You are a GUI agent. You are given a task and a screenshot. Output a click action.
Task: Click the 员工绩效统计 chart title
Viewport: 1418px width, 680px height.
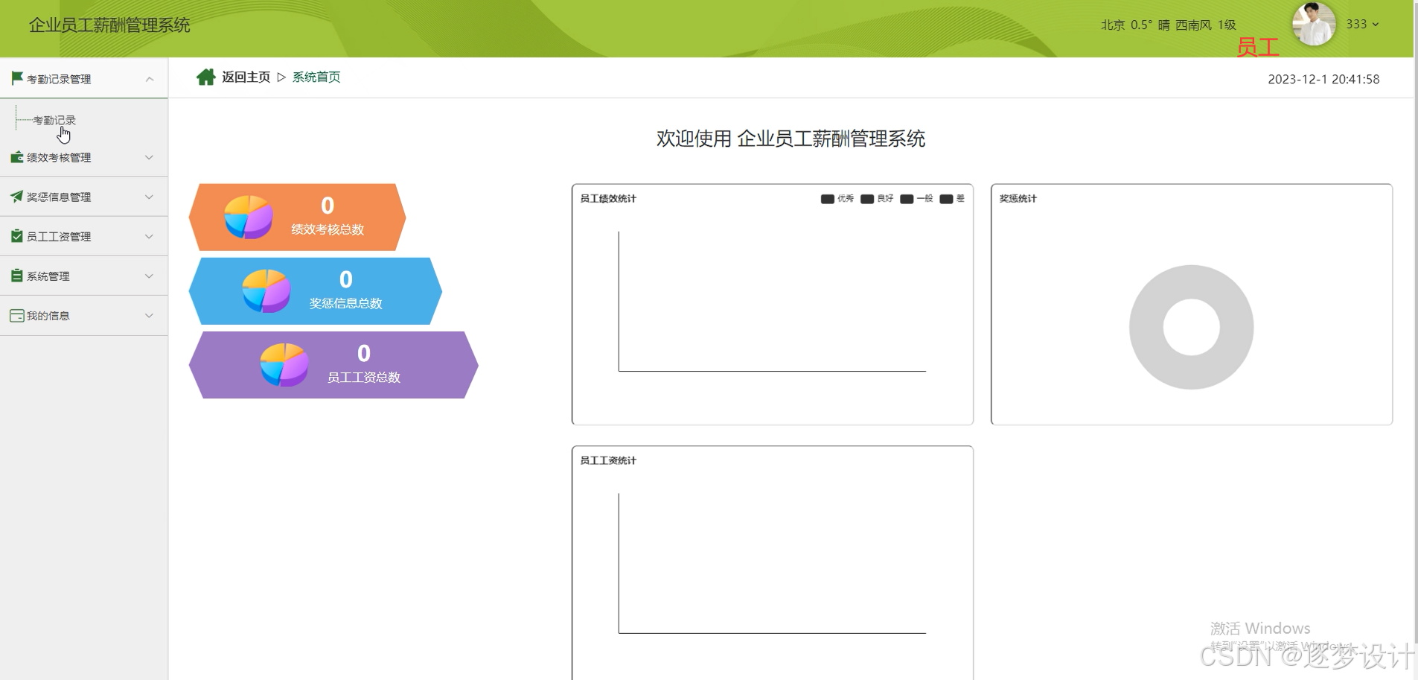608,199
